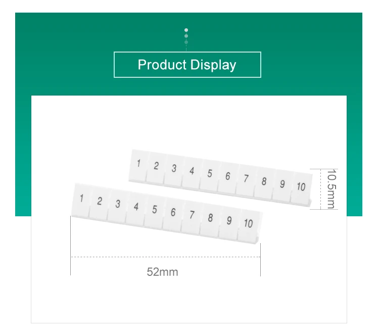Screen dimensions: 379x332
Task: Click the middle faded dot above heading
Action: point(186,36)
